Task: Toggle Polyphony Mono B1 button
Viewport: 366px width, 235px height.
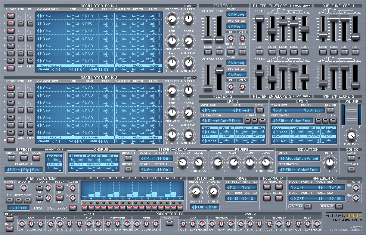Action: (x=267, y=187)
